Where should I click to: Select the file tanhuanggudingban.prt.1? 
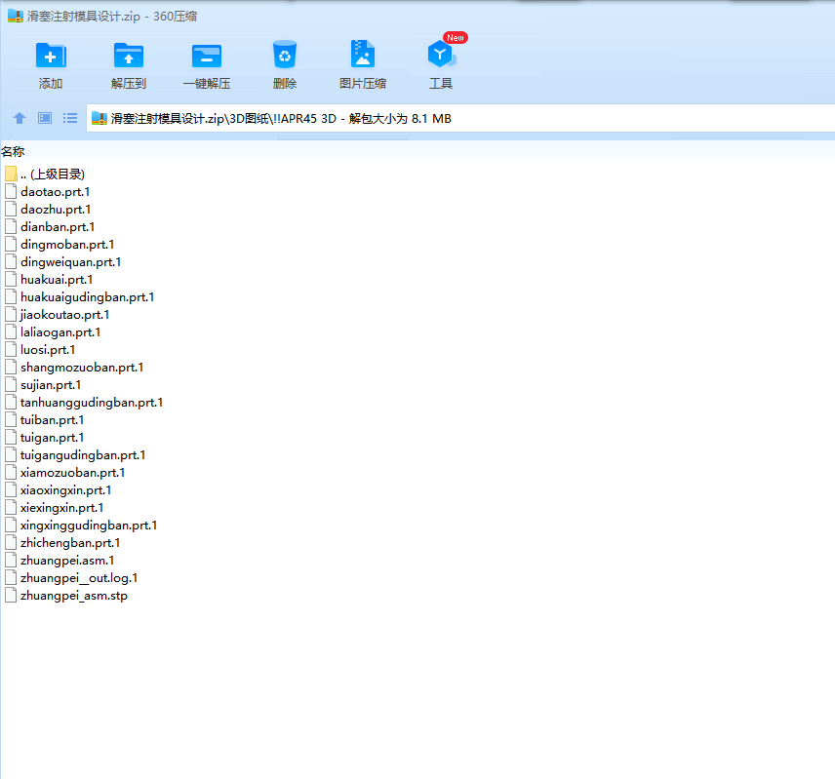tap(92, 403)
